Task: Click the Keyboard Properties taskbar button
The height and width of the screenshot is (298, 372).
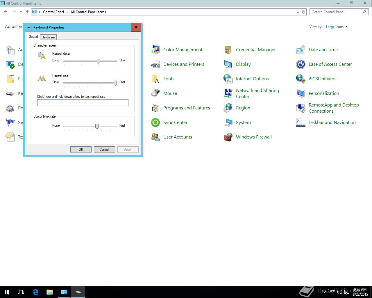Action: pyautogui.click(x=78, y=292)
